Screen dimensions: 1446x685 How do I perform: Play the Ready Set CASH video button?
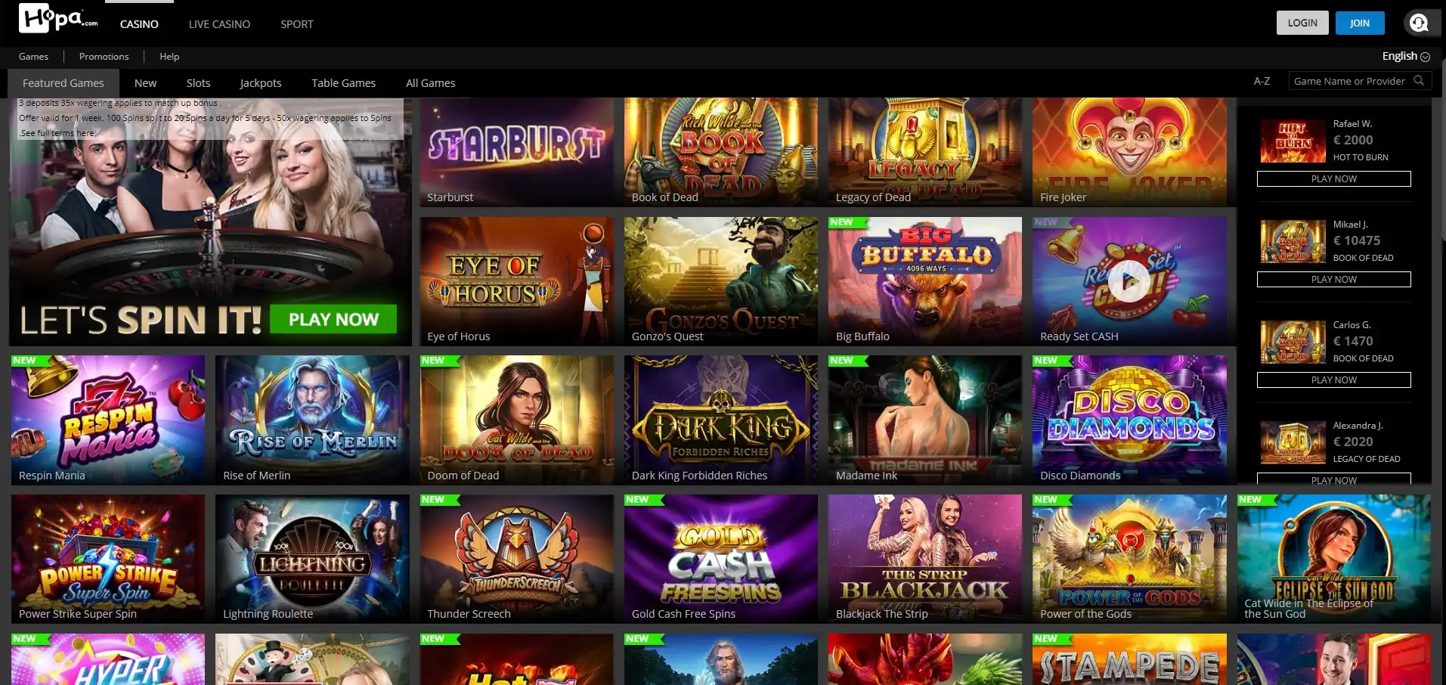1129,281
